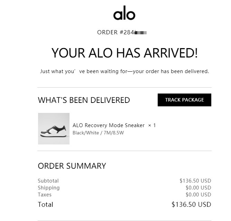231x221 pixels.
Task: Click the Subtotal label
Action: tap(48, 181)
